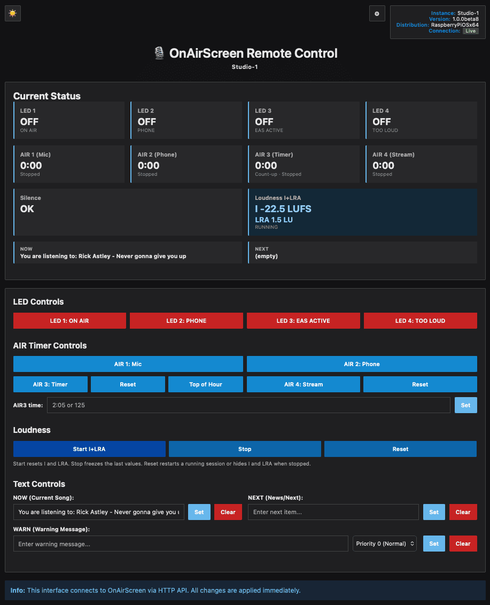
Task: Click Start I+LRA loudness button
Action: coord(89,449)
